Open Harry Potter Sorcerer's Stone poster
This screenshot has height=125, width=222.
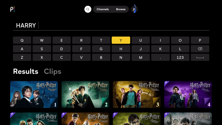pos(34,94)
